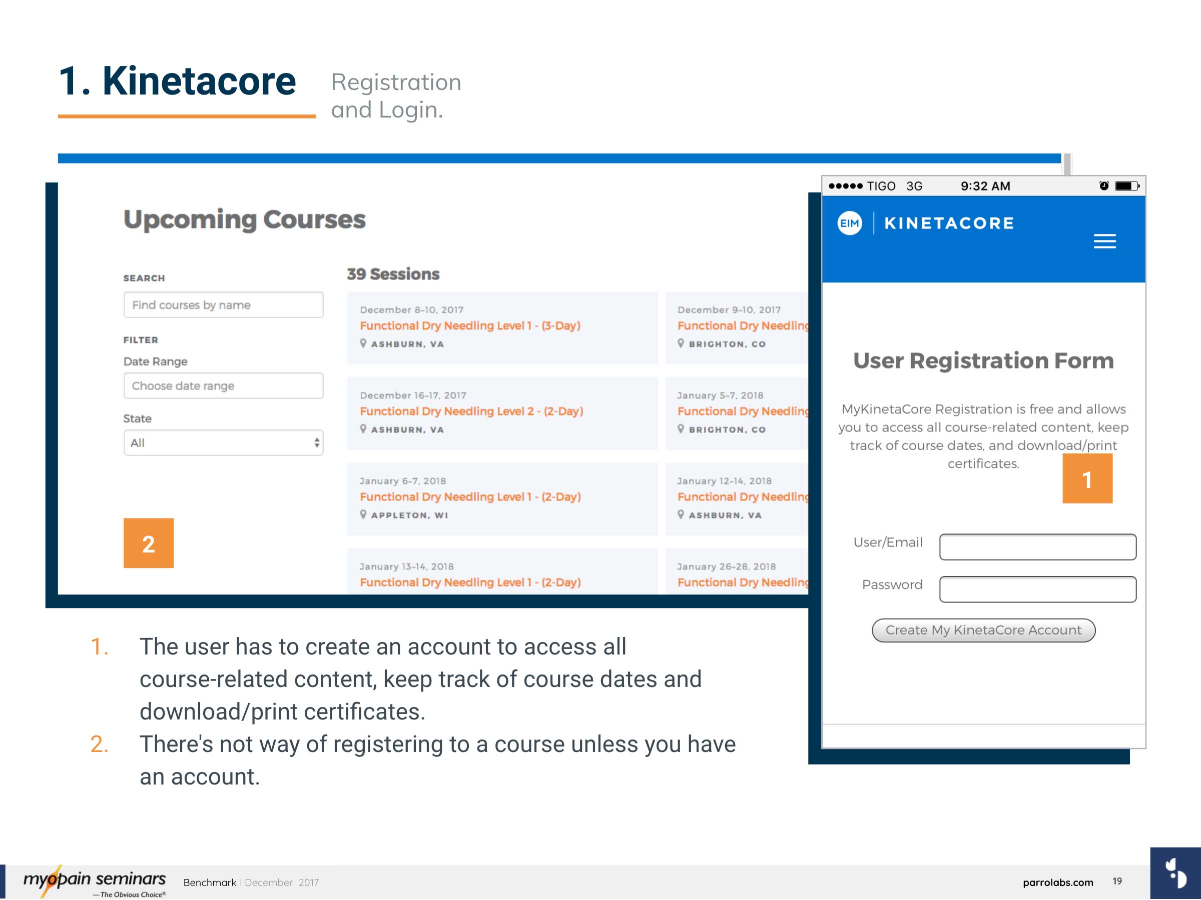This screenshot has height=900, width=1201.
Task: Click the 'Benchmark' footer text
Action: 210,882
